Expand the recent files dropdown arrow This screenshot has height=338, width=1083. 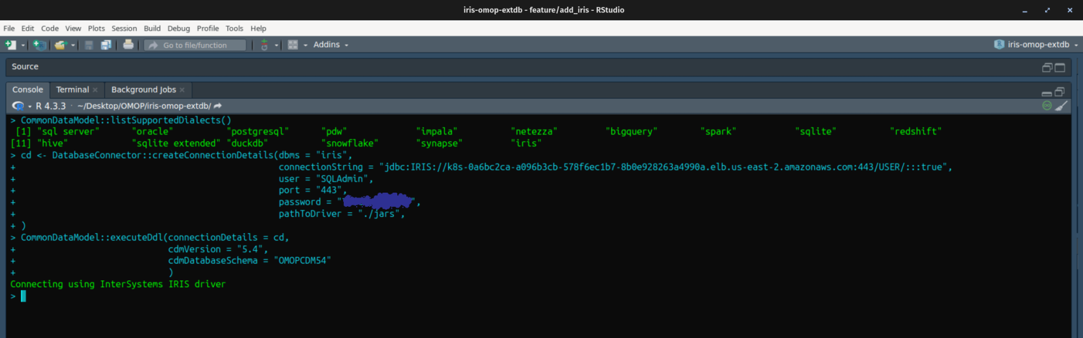(73, 45)
